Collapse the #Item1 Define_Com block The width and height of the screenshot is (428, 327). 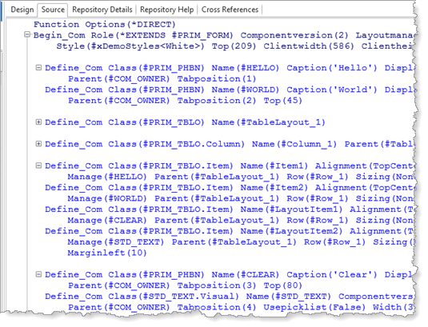point(38,165)
